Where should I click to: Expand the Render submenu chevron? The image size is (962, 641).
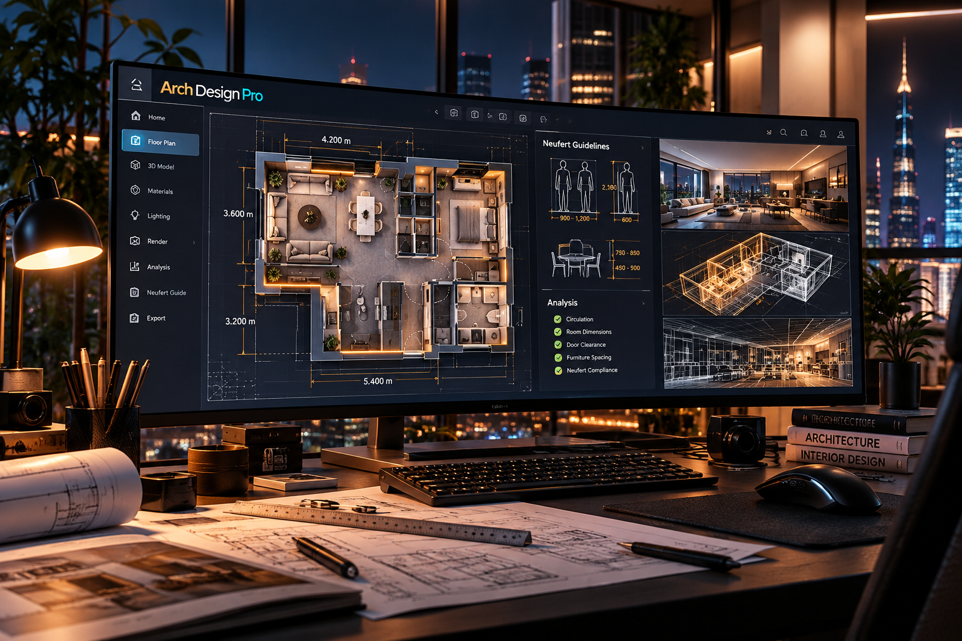pos(194,242)
